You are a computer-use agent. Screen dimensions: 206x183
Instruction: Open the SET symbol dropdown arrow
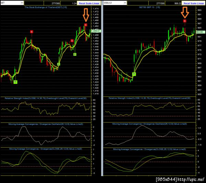[22, 3]
